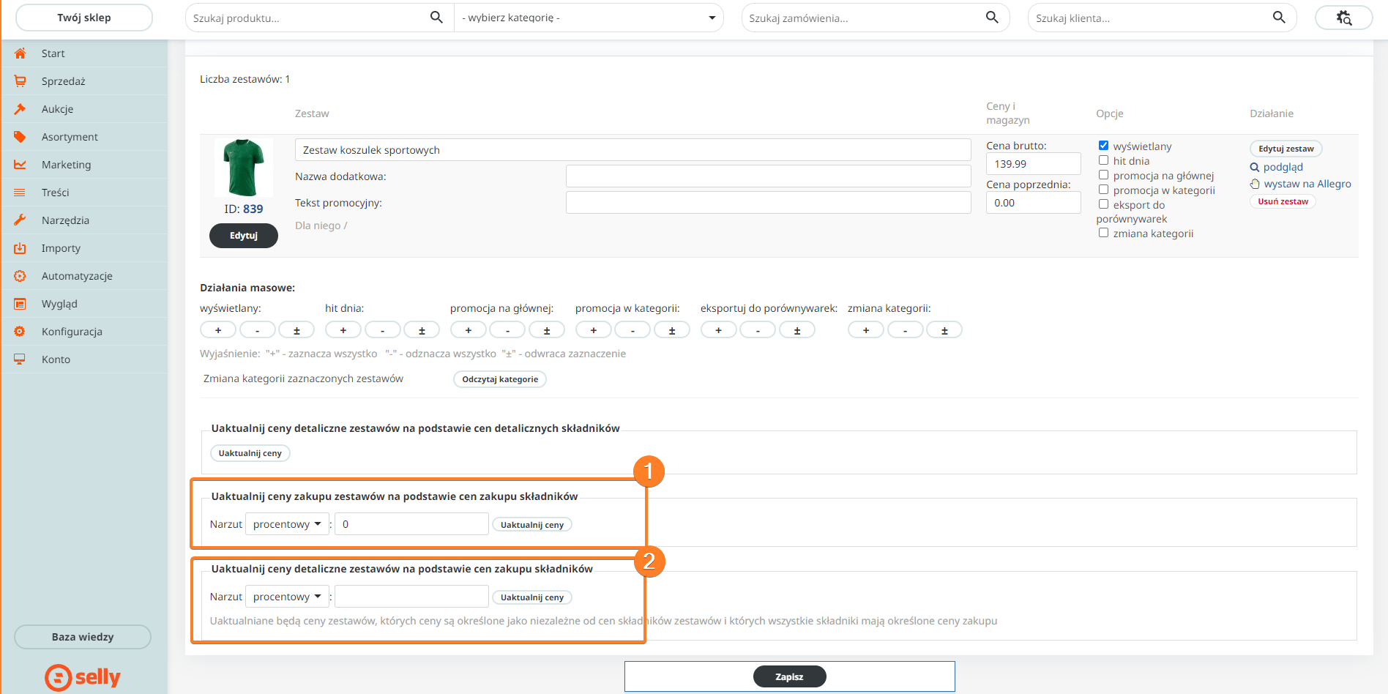Click the customer search magnifier icon

click(1279, 18)
